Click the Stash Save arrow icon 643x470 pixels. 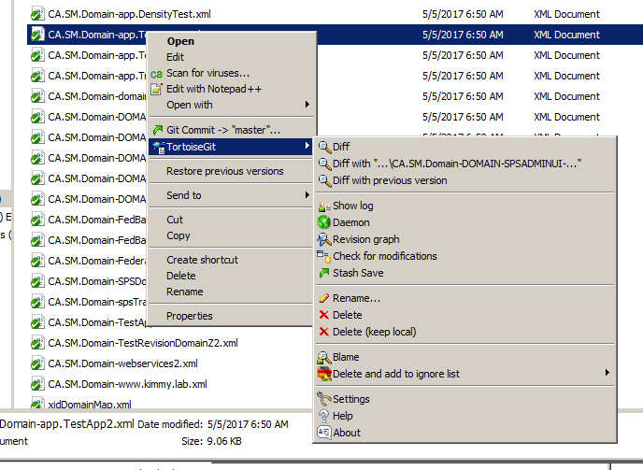pyautogui.click(x=324, y=273)
